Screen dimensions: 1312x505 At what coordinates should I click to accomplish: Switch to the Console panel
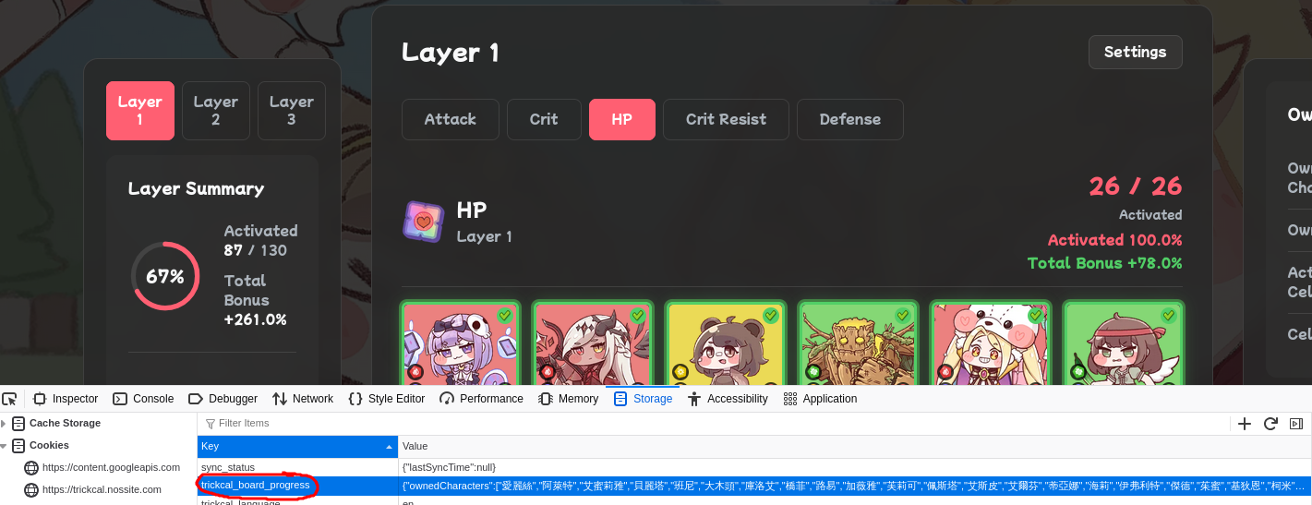(x=143, y=399)
